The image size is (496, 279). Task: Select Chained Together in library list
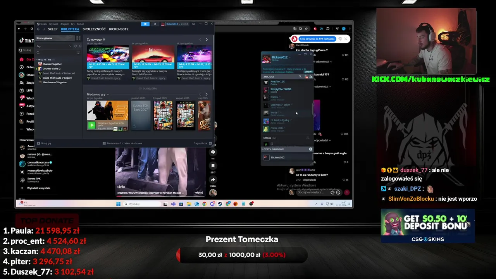tap(52, 64)
